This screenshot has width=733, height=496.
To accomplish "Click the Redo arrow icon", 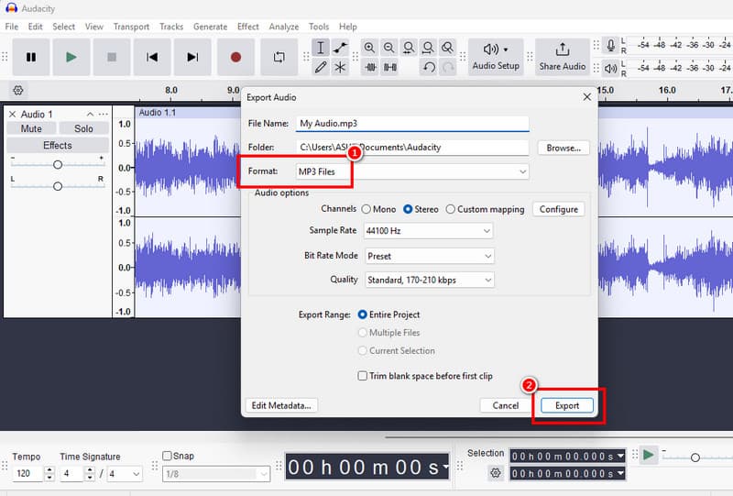I will (x=448, y=67).
